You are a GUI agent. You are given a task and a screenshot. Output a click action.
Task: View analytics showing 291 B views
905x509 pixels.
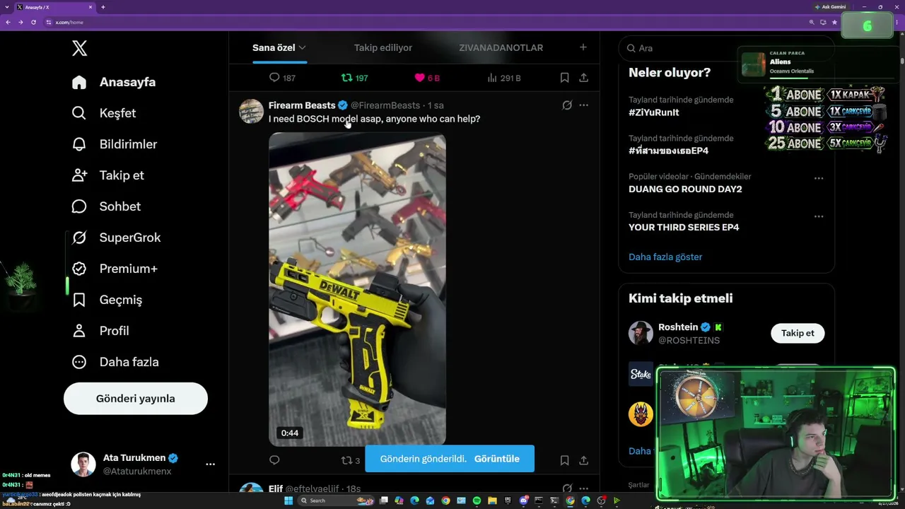(x=504, y=78)
